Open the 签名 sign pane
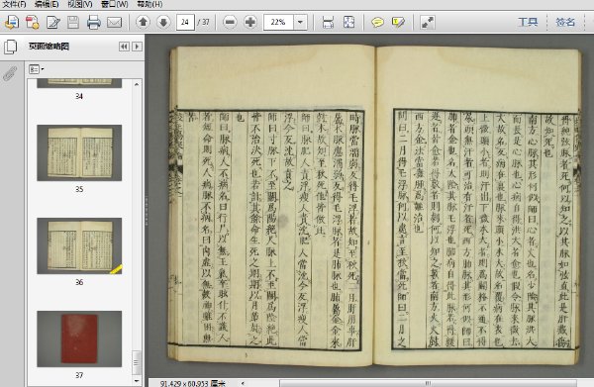This screenshot has width=594, height=387. [565, 22]
